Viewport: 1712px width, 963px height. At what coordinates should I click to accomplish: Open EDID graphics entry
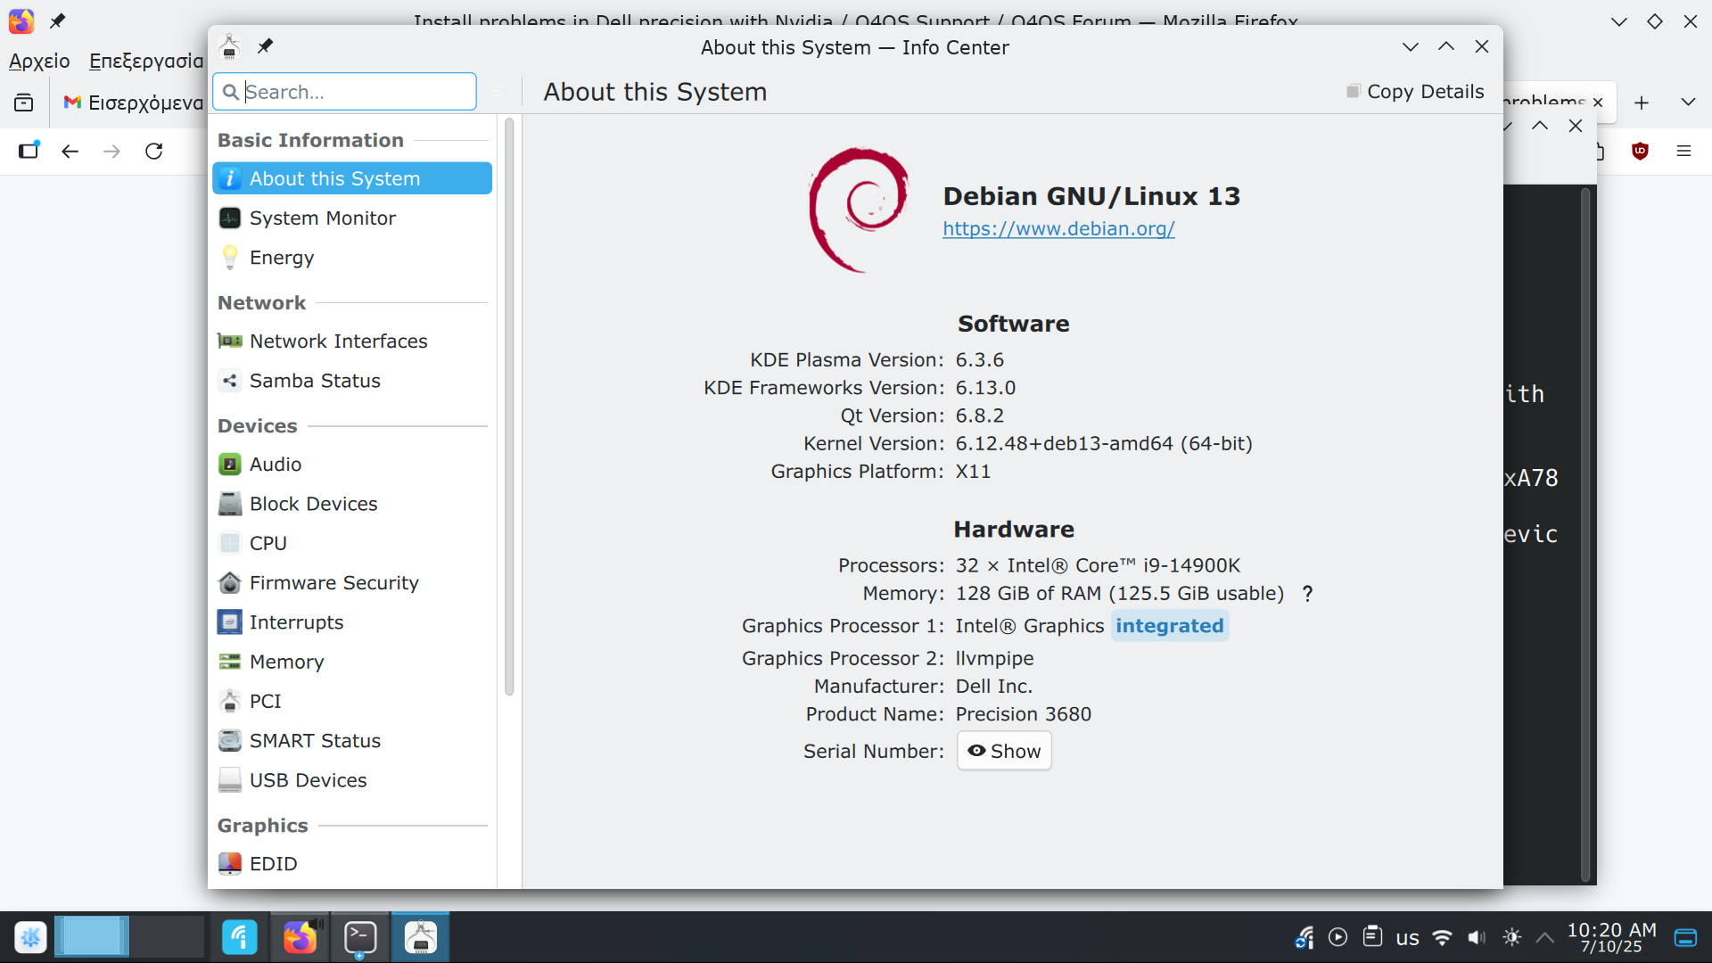tap(273, 864)
